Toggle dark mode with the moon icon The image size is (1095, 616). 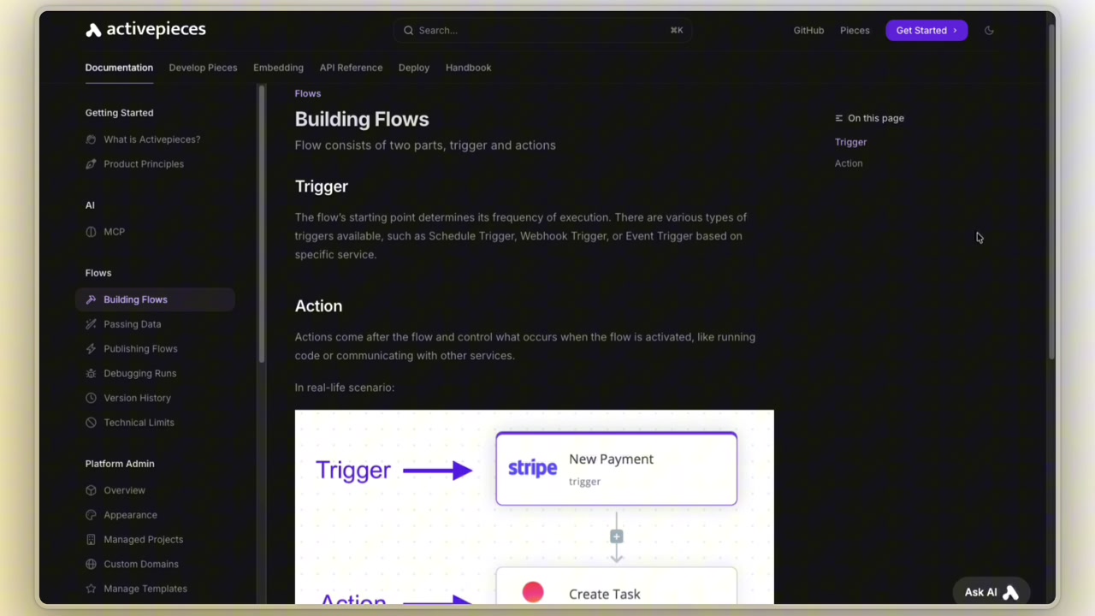pyautogui.click(x=989, y=30)
